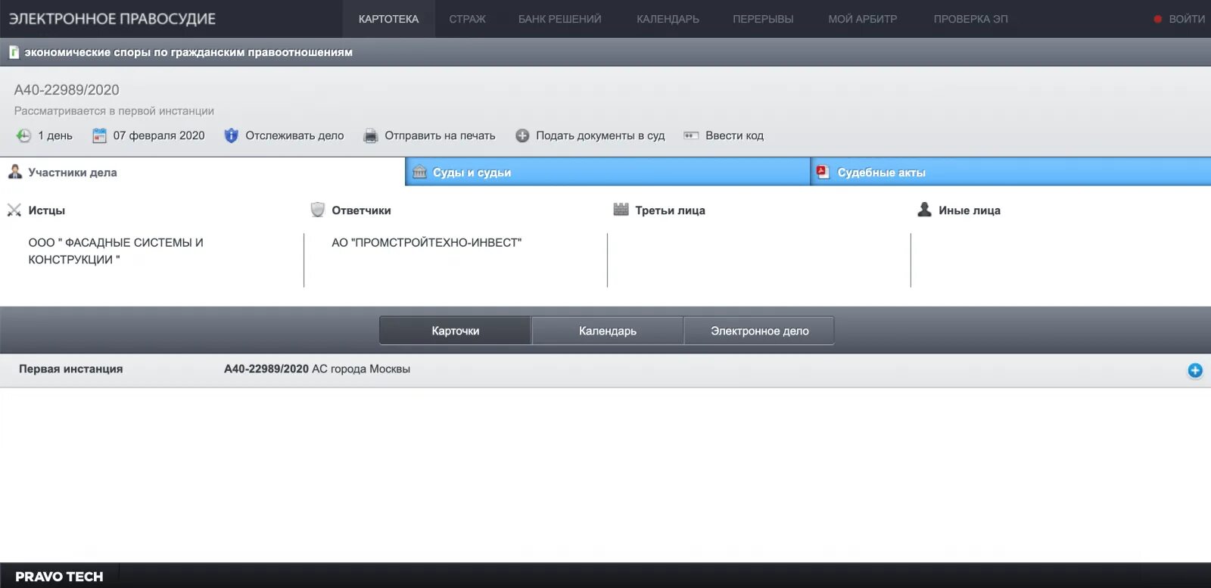
Task: Open Проверка ЭП menu item
Action: tap(970, 19)
